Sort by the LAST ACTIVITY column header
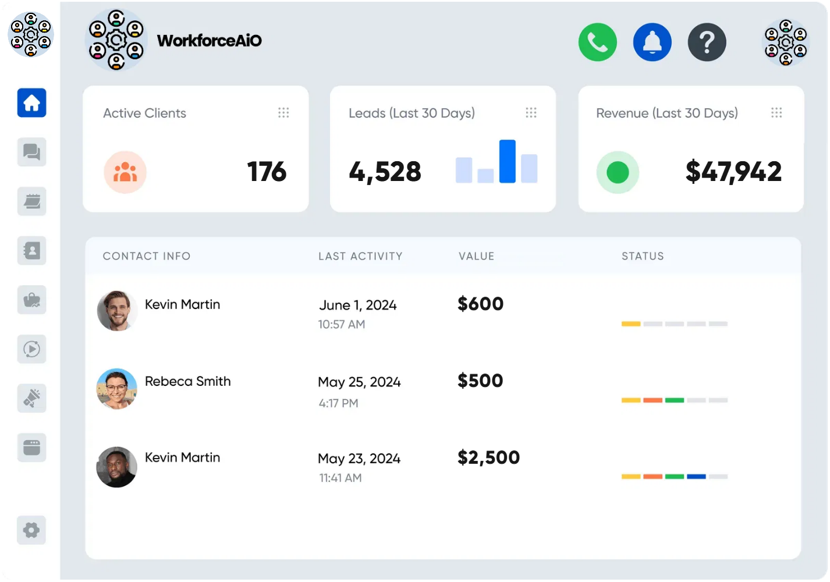Image resolution: width=830 pixels, height=582 pixels. coord(360,256)
